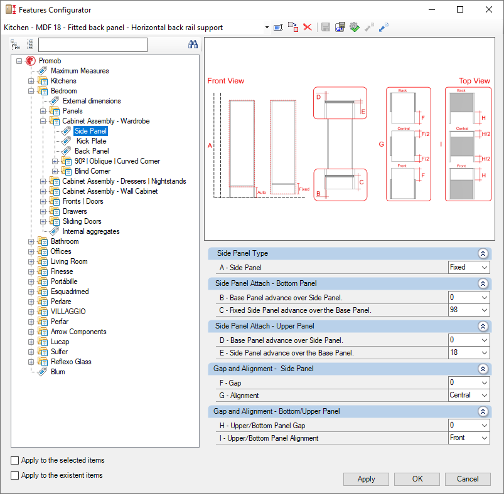Image resolution: width=504 pixels, height=494 pixels.
Task: Select the VILLAGGIO tree item
Action: [68, 312]
